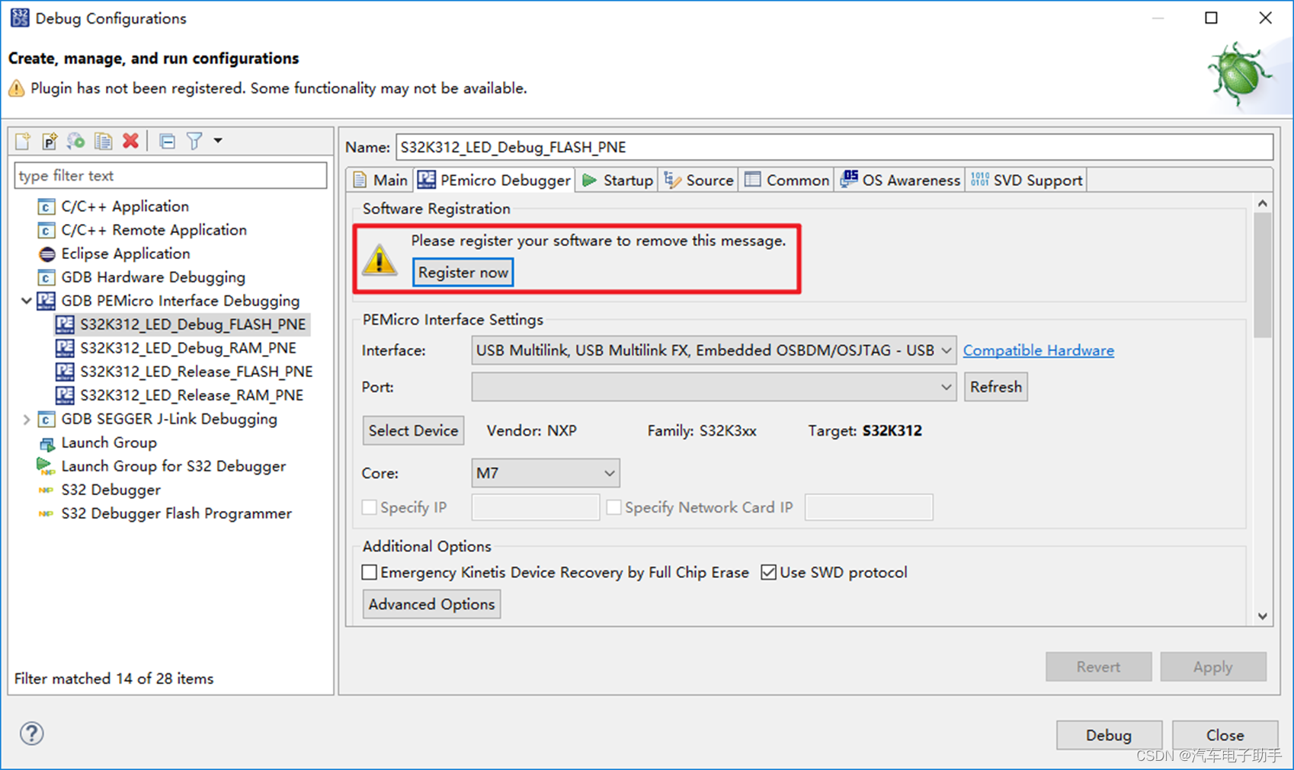Click the Revert button
Image resolution: width=1294 pixels, height=770 pixels.
(1098, 666)
